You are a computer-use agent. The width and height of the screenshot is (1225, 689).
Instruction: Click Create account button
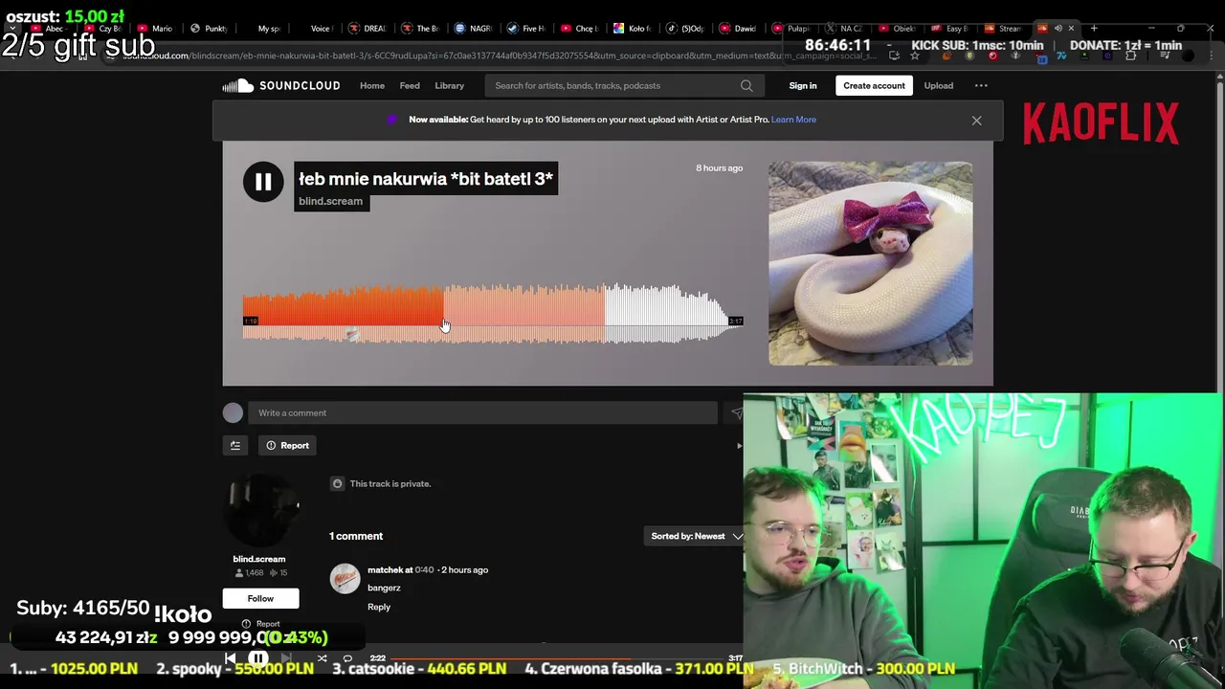(874, 86)
